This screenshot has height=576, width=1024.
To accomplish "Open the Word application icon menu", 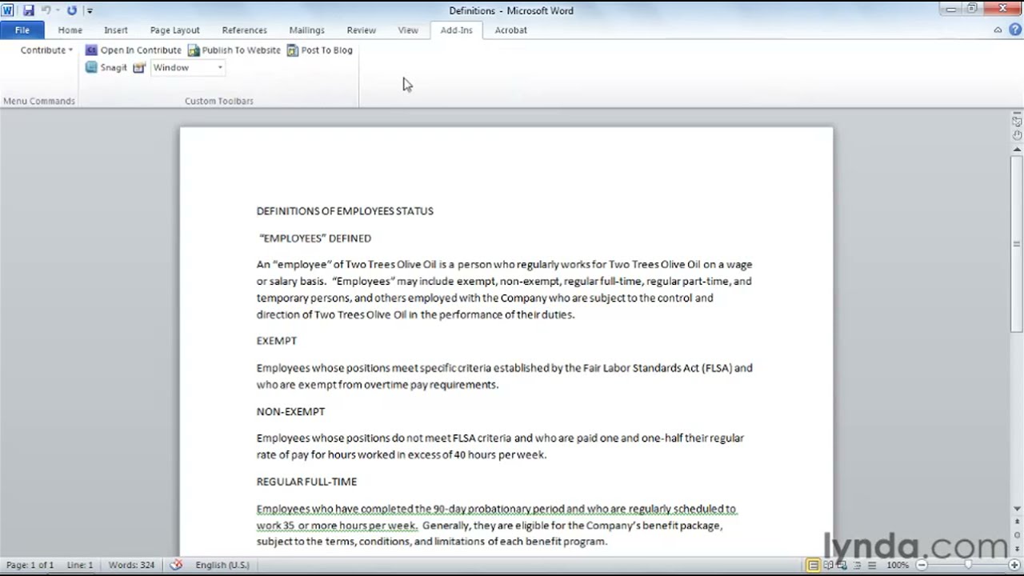I will pos(8,10).
